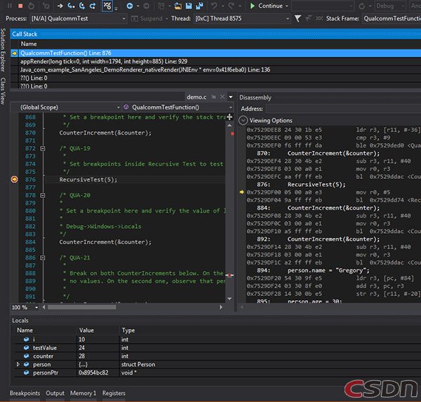The height and width of the screenshot is (402, 421).
Task: Open the Global Scope dropdown
Action: (x=69, y=107)
